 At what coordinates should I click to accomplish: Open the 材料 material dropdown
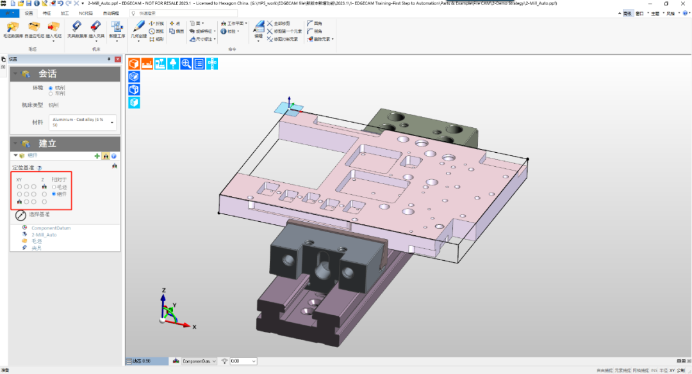83,122
